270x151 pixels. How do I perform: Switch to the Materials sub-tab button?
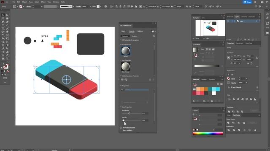click(x=125, y=36)
